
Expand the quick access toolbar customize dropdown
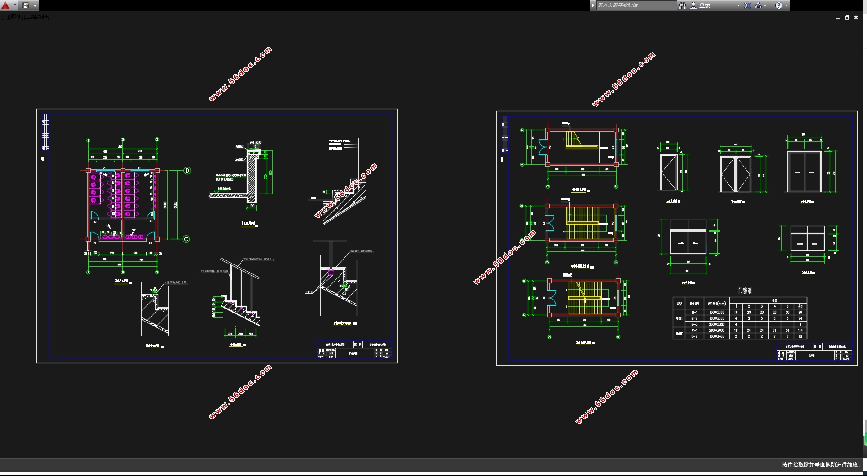(x=35, y=5)
